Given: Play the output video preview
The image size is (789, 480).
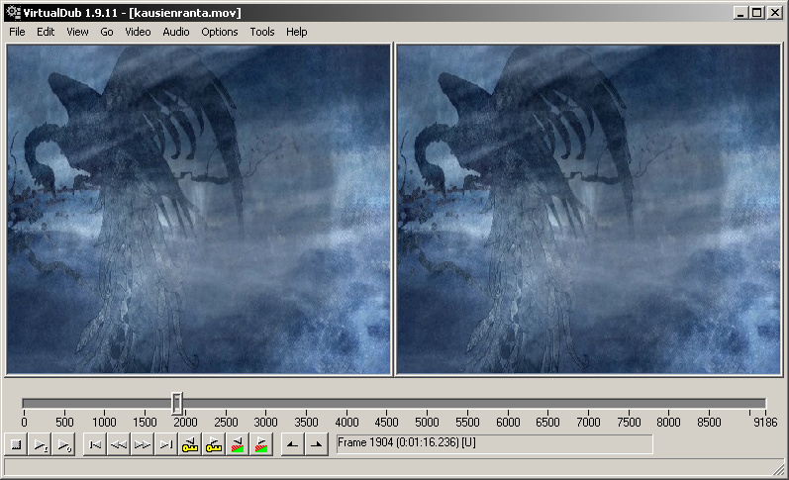Looking at the screenshot, I should point(64,444).
